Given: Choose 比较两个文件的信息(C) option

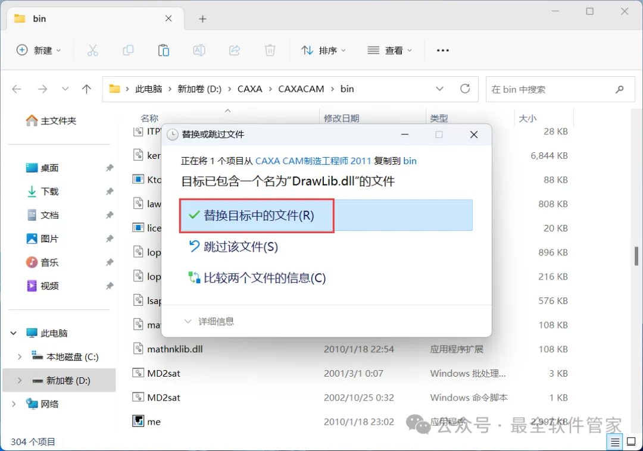Looking at the screenshot, I should pyautogui.click(x=257, y=278).
